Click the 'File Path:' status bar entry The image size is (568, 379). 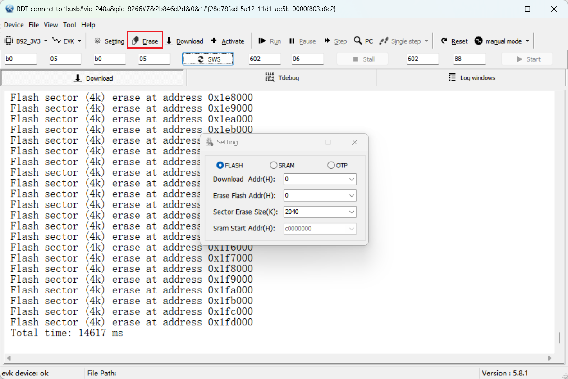click(102, 373)
